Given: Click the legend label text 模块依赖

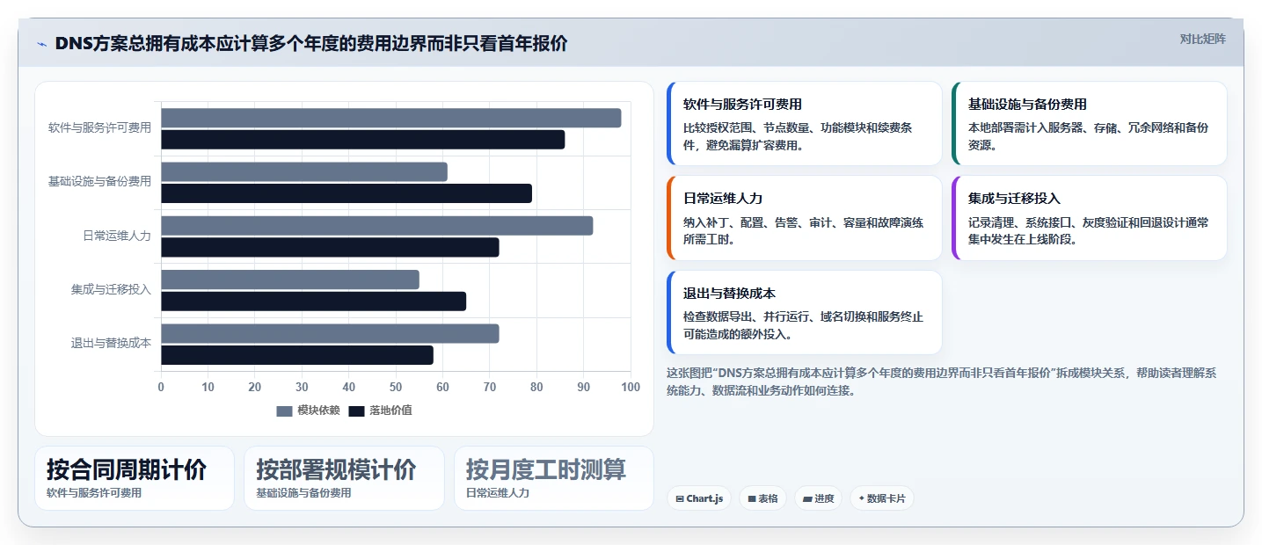Looking at the screenshot, I should [318, 411].
